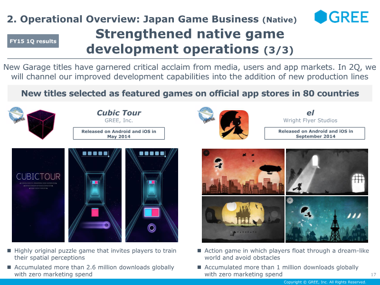Click the bullet marker before 'Highly original puzzle game'

pyautogui.click(x=9, y=251)
